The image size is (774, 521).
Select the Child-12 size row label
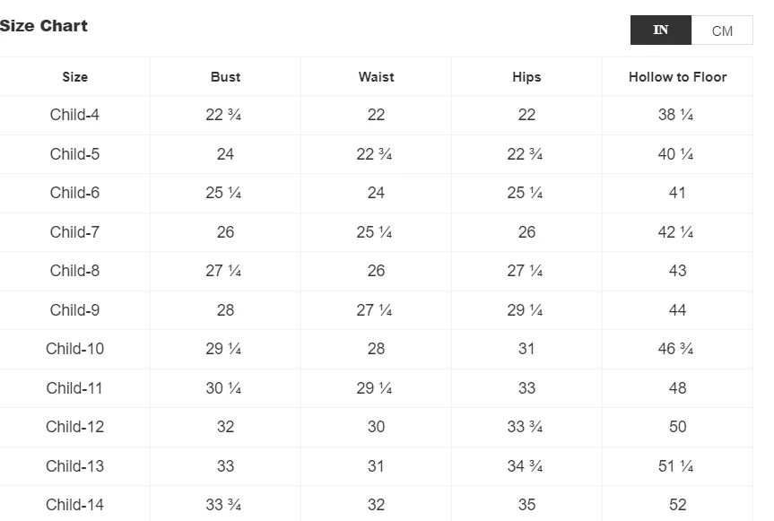pos(74,427)
